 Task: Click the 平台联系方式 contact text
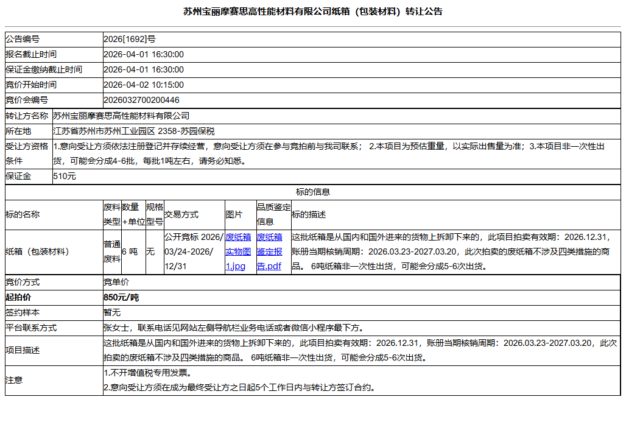(213, 326)
